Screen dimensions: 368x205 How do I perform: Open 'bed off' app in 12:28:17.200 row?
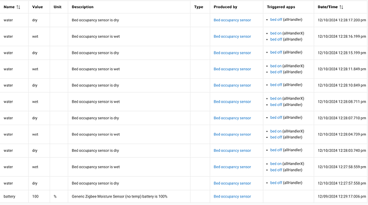tap(276, 20)
